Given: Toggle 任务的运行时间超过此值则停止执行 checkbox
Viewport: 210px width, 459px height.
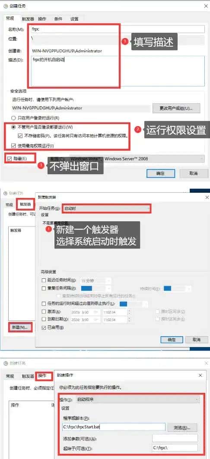Looking at the screenshot, I should [x=44, y=303].
